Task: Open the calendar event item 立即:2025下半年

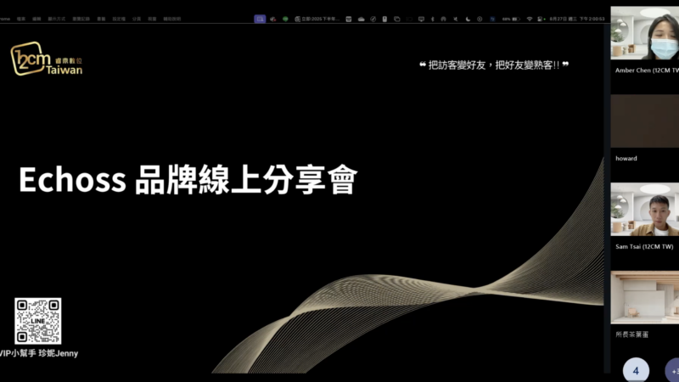Action: [x=317, y=19]
